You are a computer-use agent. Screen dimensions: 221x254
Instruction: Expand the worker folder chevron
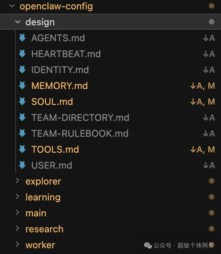coord(17,245)
